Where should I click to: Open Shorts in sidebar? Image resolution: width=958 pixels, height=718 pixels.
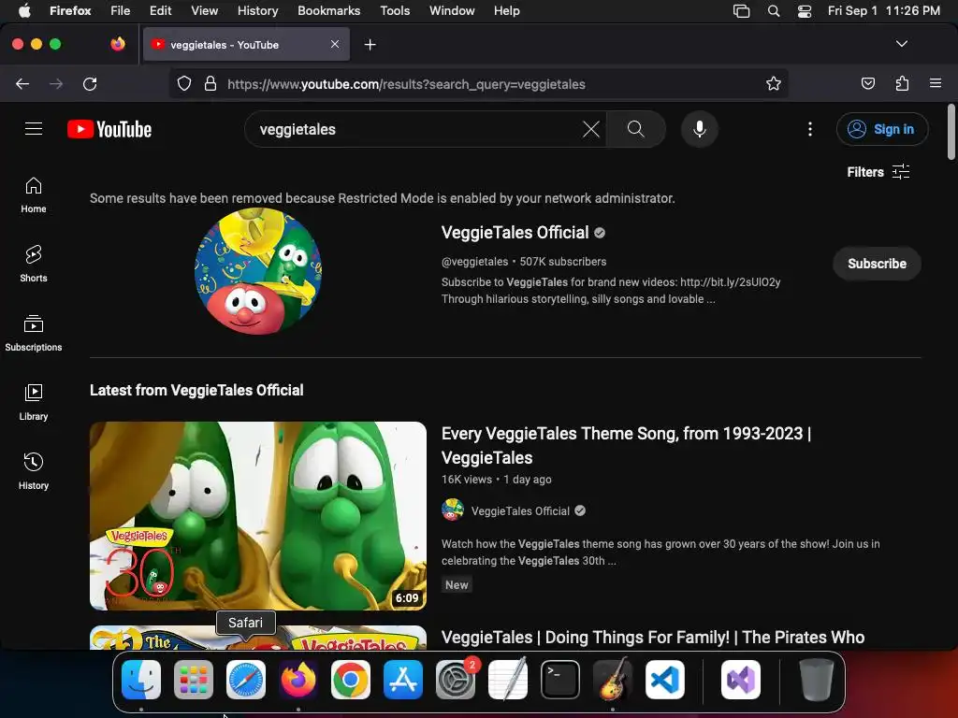(x=34, y=264)
